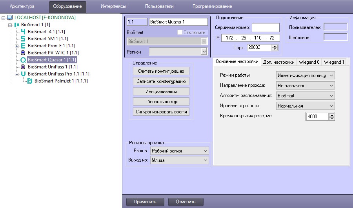353x208 pixels.
Task: Switch to the Доп. настройки tab
Action: (x=278, y=62)
